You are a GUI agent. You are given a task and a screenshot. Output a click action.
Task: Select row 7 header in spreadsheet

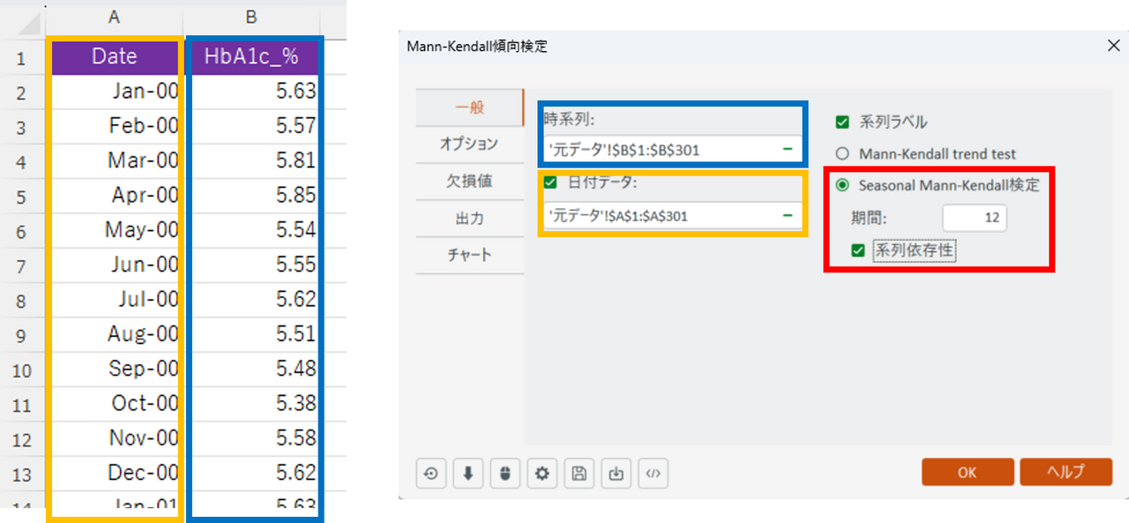coord(22,265)
